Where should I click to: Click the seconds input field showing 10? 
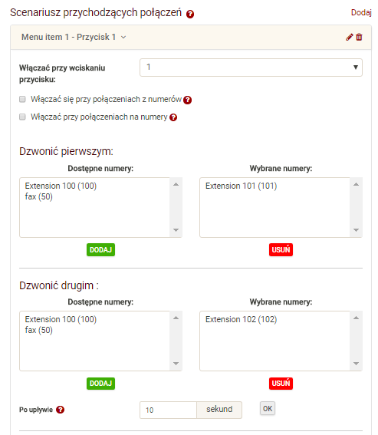tap(169, 410)
